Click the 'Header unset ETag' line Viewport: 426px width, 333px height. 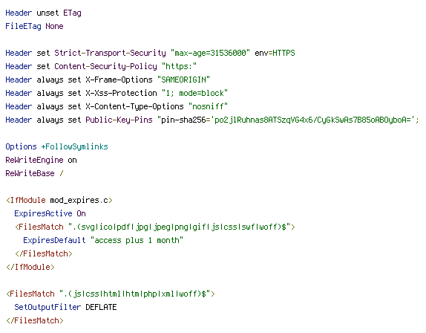44,13
